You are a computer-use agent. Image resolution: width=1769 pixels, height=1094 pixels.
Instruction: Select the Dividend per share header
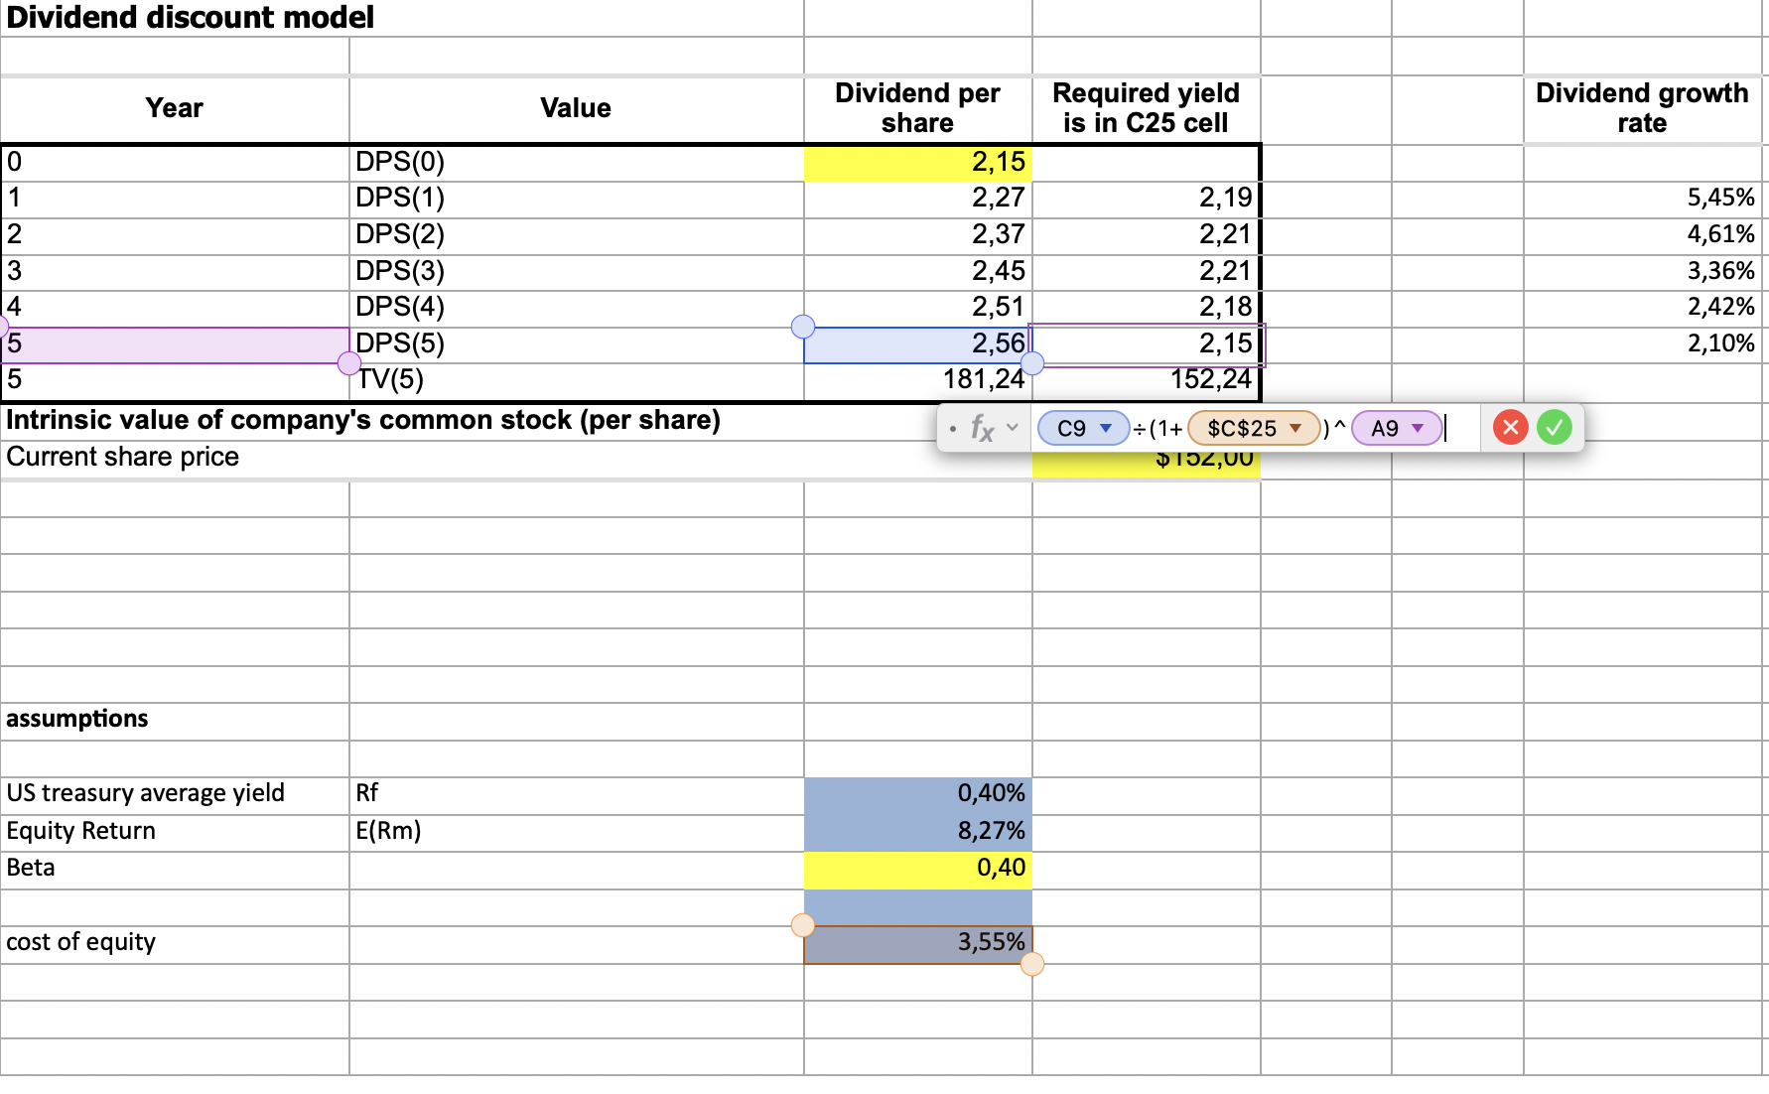tap(918, 109)
